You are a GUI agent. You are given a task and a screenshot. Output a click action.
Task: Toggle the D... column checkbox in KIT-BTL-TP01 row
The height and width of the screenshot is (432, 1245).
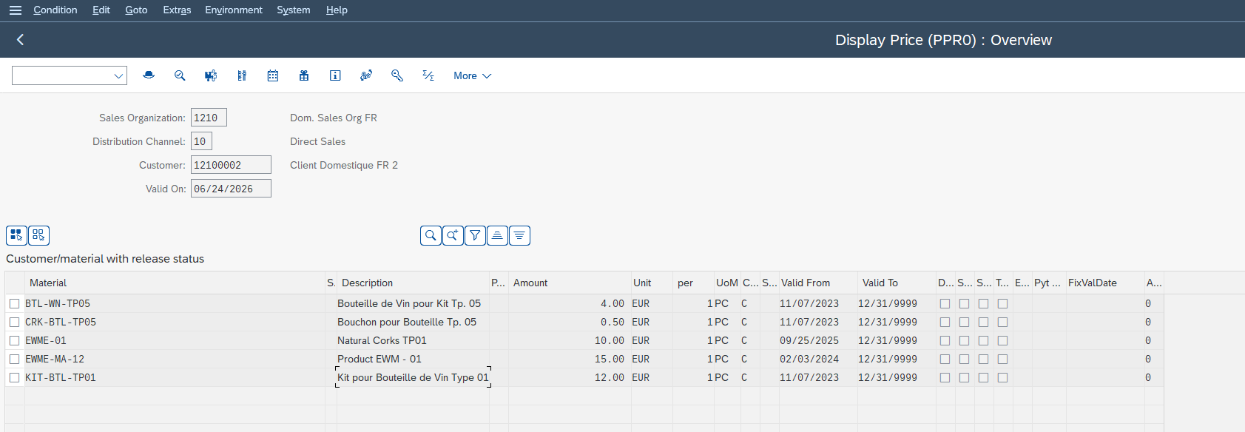point(945,377)
